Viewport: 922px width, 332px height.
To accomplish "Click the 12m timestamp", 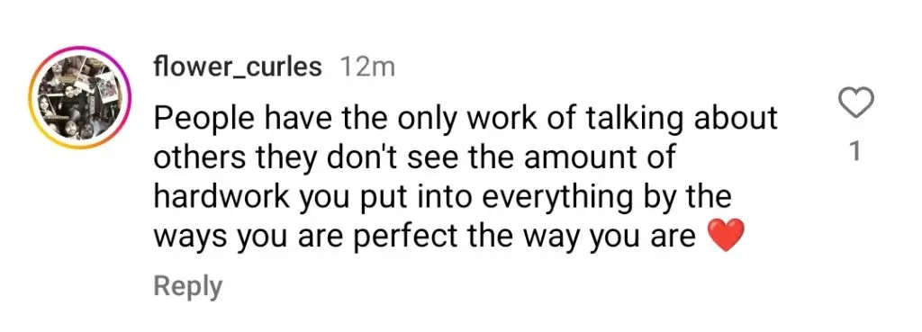I will tap(367, 68).
